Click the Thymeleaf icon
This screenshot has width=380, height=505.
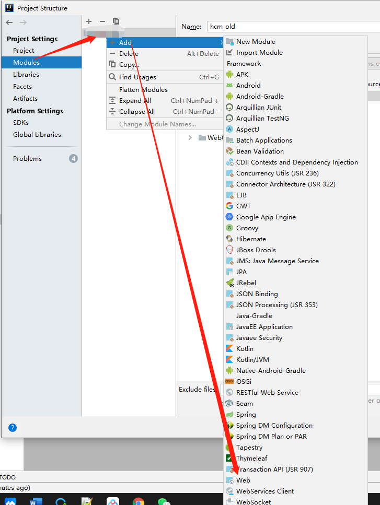pos(229,458)
